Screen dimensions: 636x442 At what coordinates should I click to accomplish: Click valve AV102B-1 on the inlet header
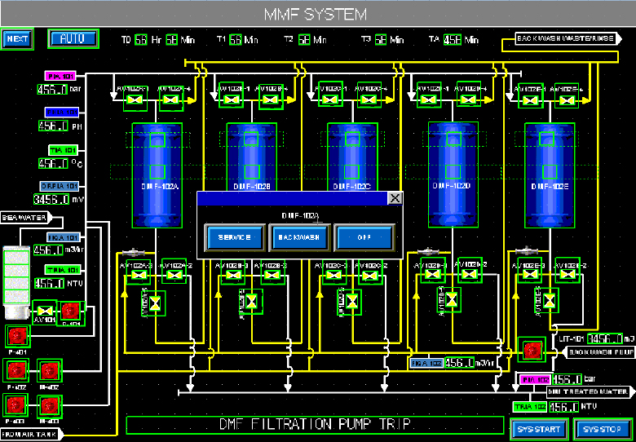[231, 99]
